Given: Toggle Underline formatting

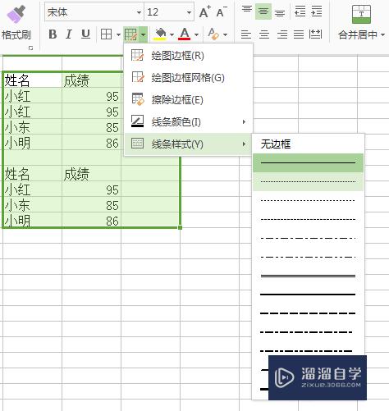Looking at the screenshot, I should click(x=85, y=34).
